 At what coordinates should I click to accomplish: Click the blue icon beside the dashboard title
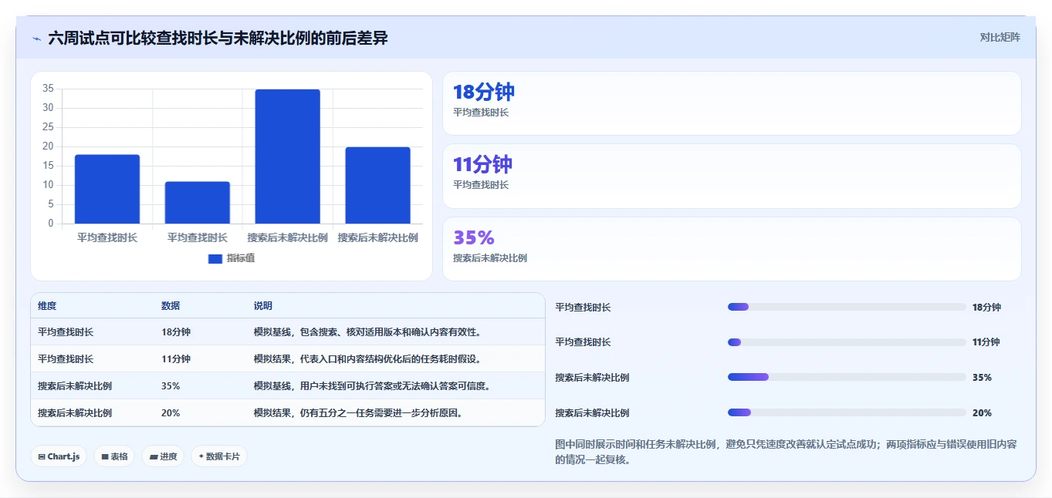(x=36, y=39)
